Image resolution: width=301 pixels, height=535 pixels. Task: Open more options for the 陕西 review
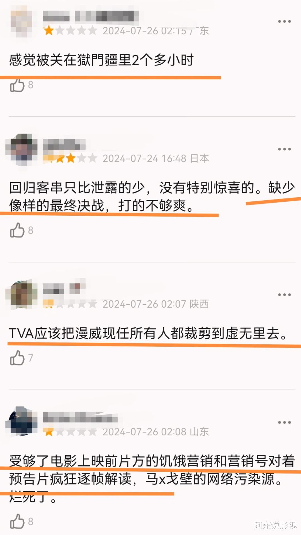click(284, 295)
